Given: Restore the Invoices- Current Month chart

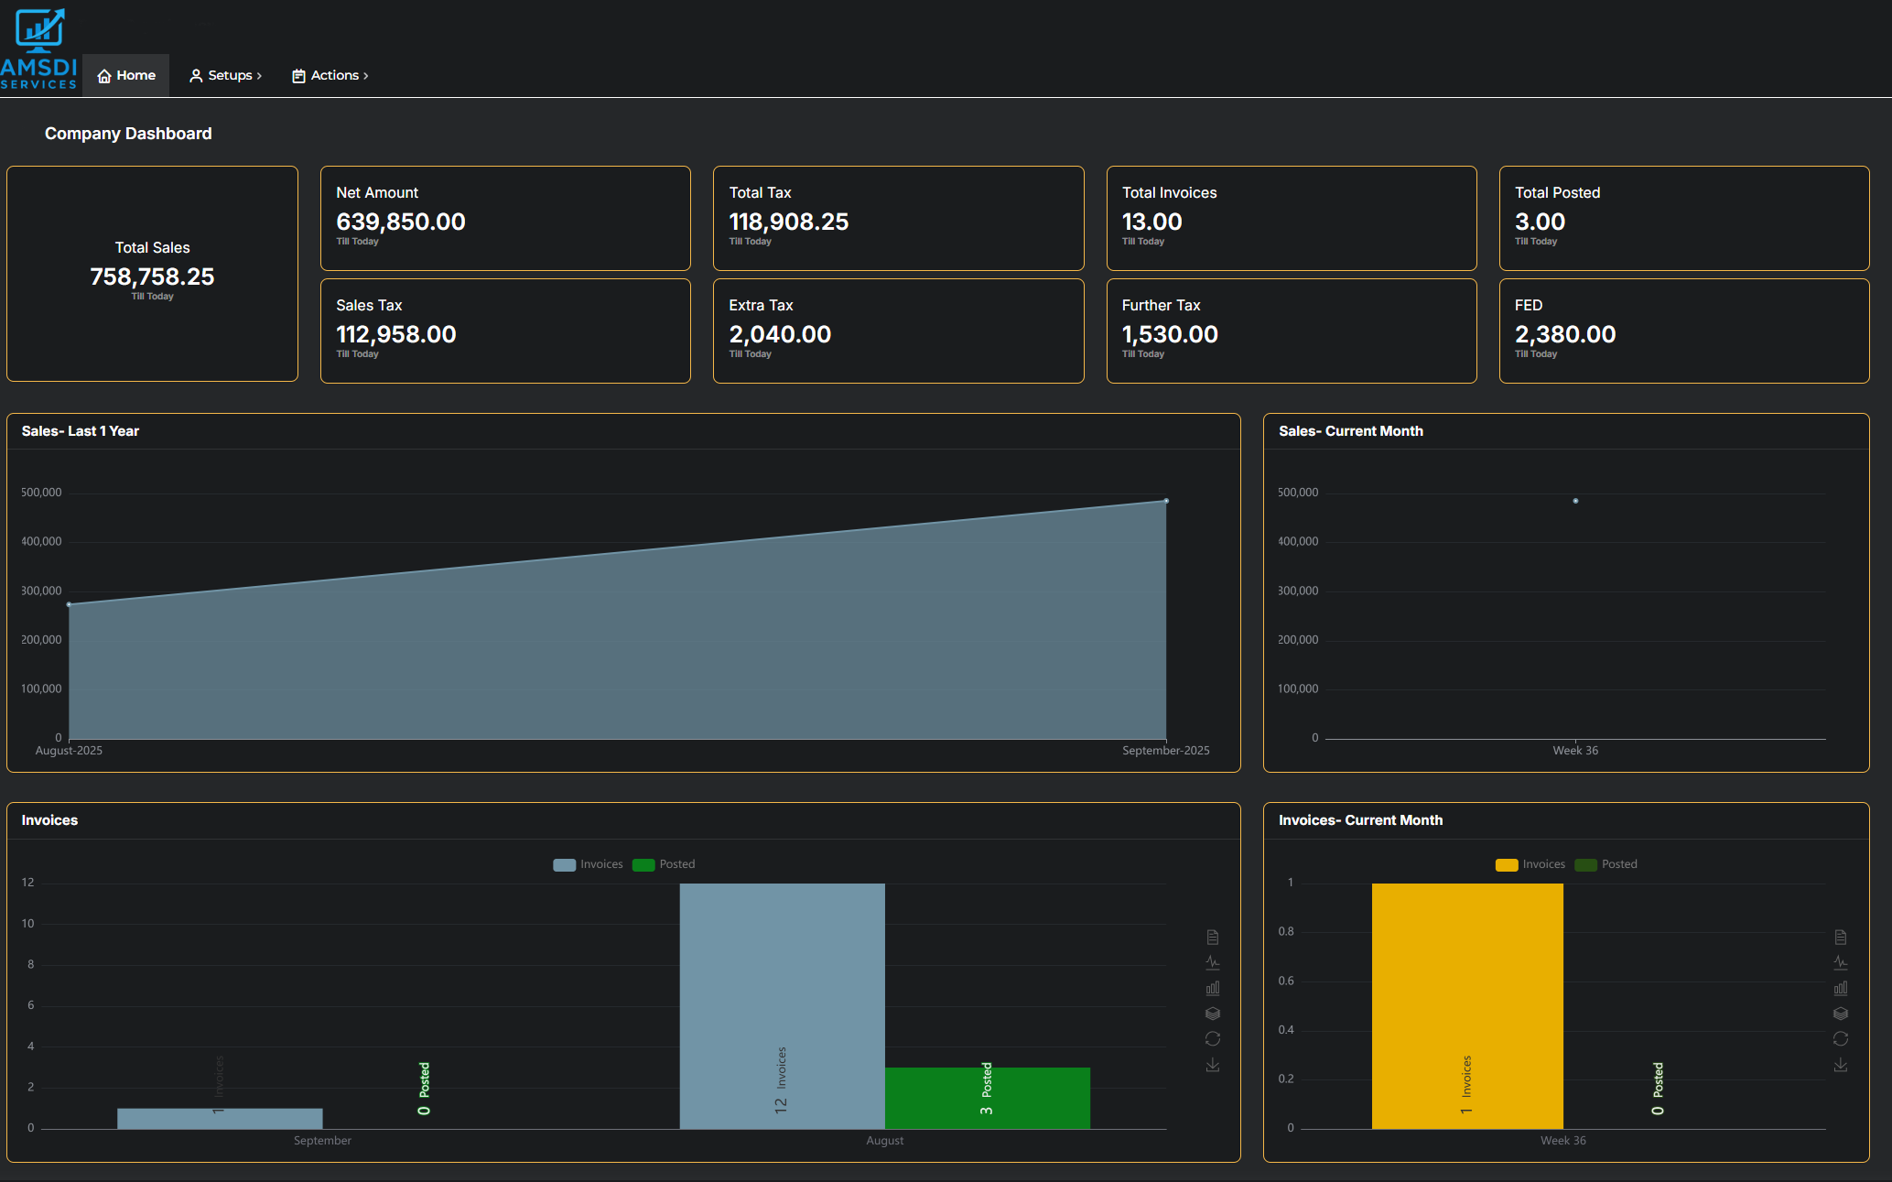Looking at the screenshot, I should [1841, 1038].
